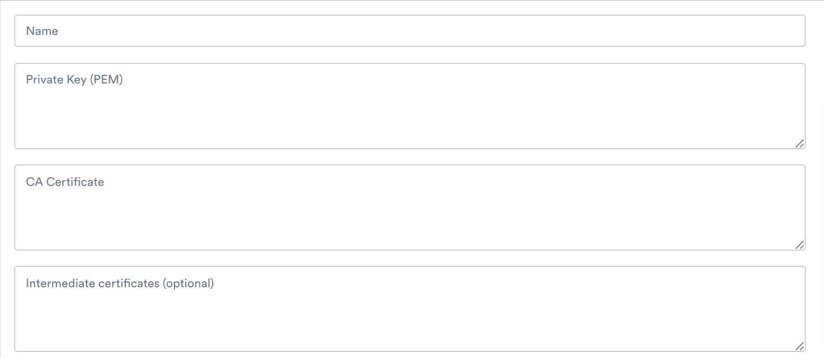Image resolution: width=824 pixels, height=358 pixels.
Task: Click the 'CA Certificate' placeholder text
Action: (x=65, y=182)
